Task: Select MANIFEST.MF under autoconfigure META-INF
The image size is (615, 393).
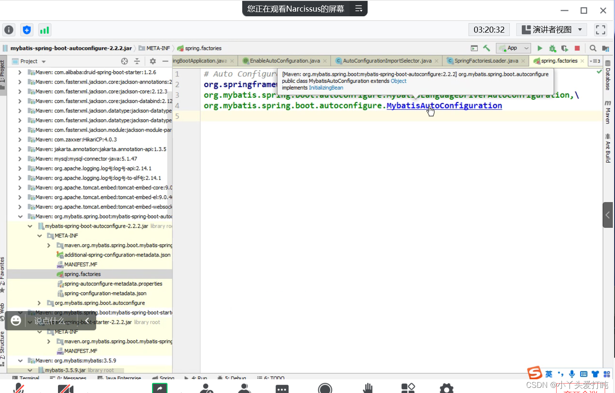Action: [x=77, y=265]
